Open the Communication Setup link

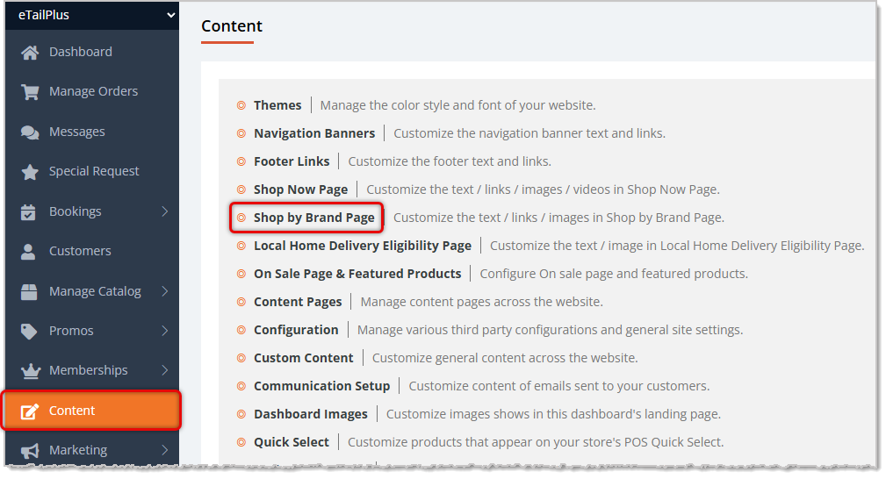coord(321,386)
